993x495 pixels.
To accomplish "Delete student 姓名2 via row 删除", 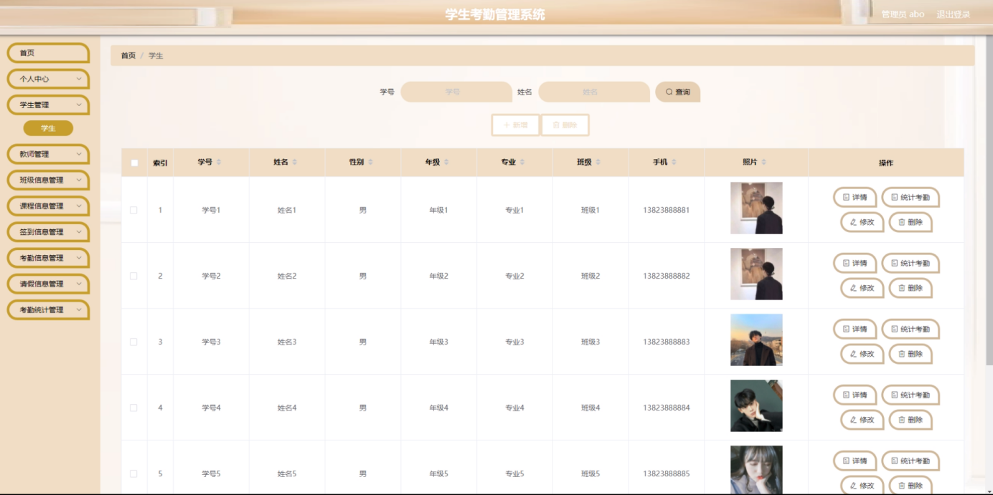I will [910, 288].
